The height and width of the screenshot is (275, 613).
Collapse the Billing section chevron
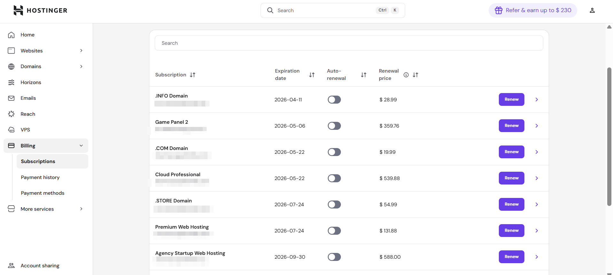(81, 146)
